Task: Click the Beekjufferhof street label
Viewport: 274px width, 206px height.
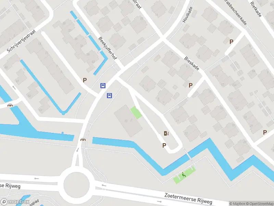Action: (107, 48)
